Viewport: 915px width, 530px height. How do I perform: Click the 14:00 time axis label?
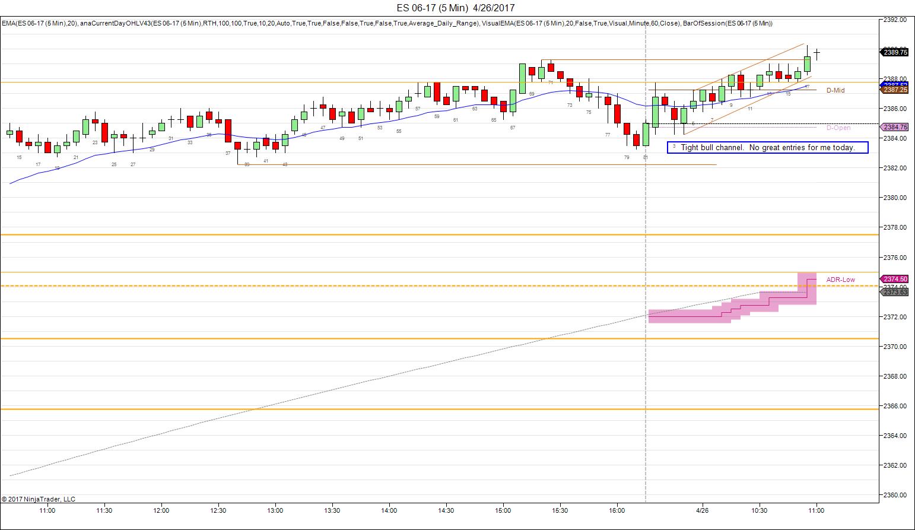pos(389,510)
